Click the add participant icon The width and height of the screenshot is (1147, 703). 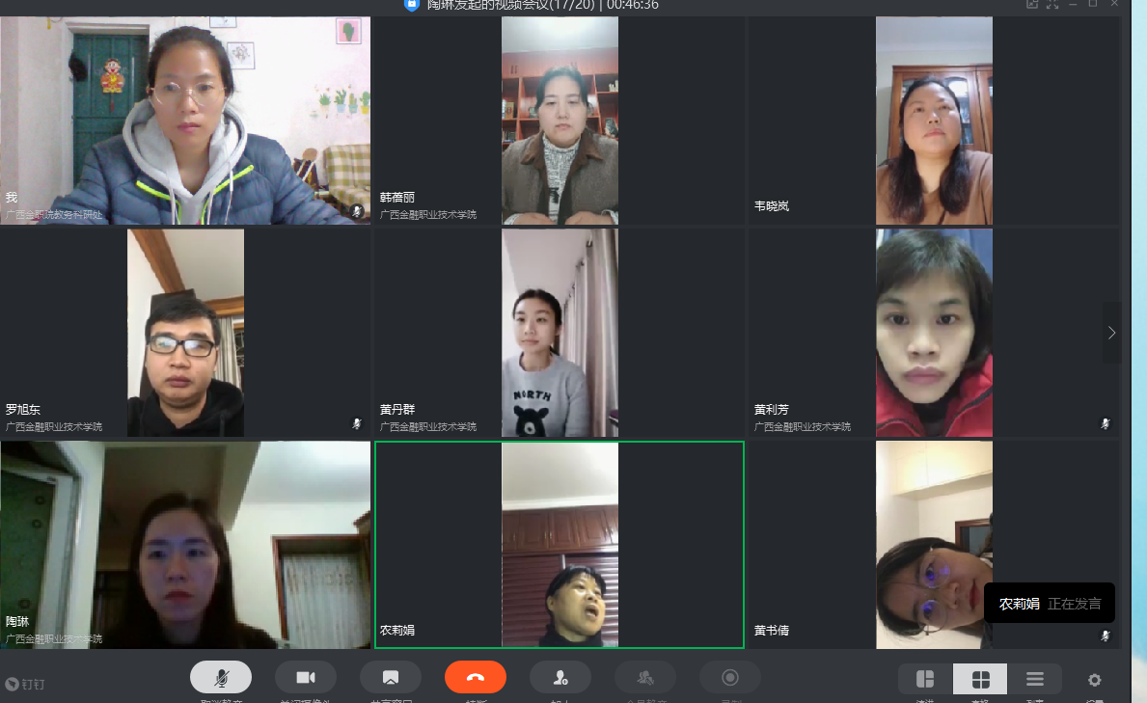(560, 678)
